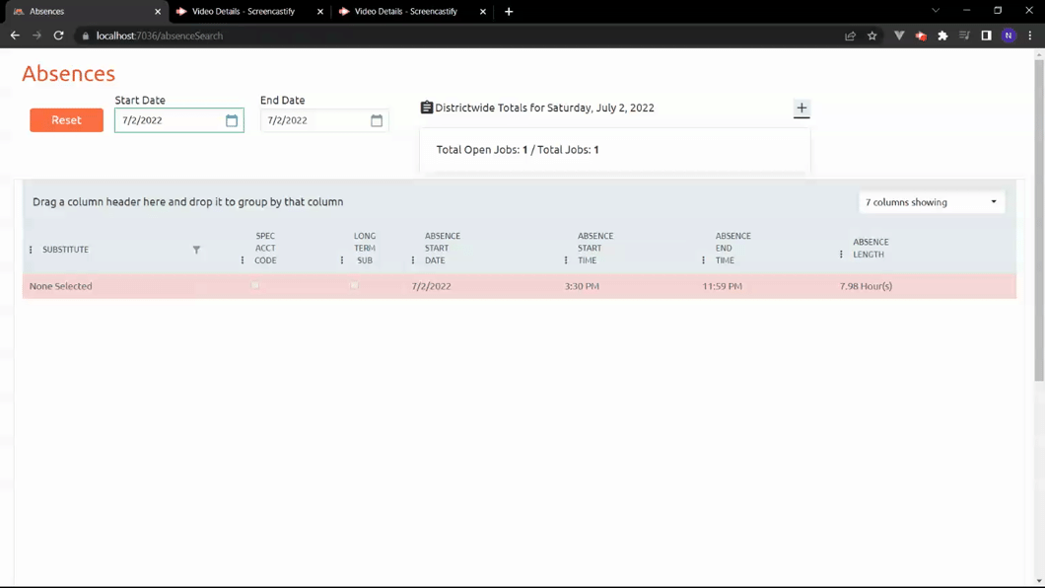The width and height of the screenshot is (1045, 588).
Task: Open the Absence Start Date column menu
Action: click(x=413, y=260)
